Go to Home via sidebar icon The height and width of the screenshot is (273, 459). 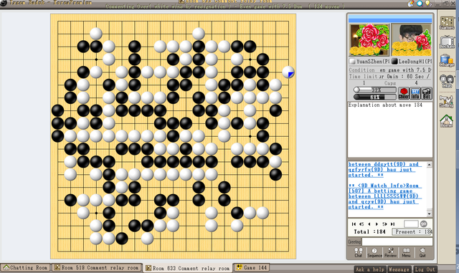tap(447, 121)
